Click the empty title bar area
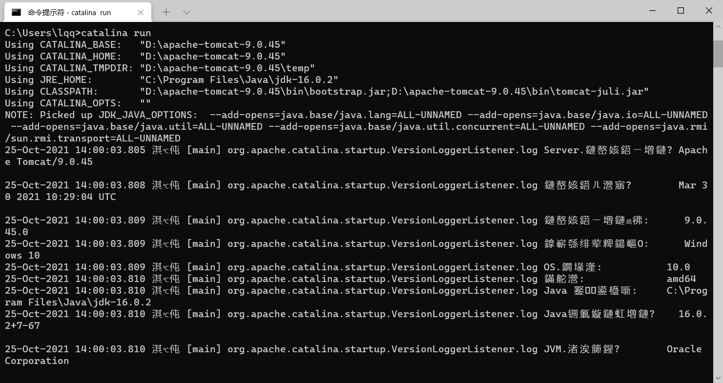 pos(415,11)
